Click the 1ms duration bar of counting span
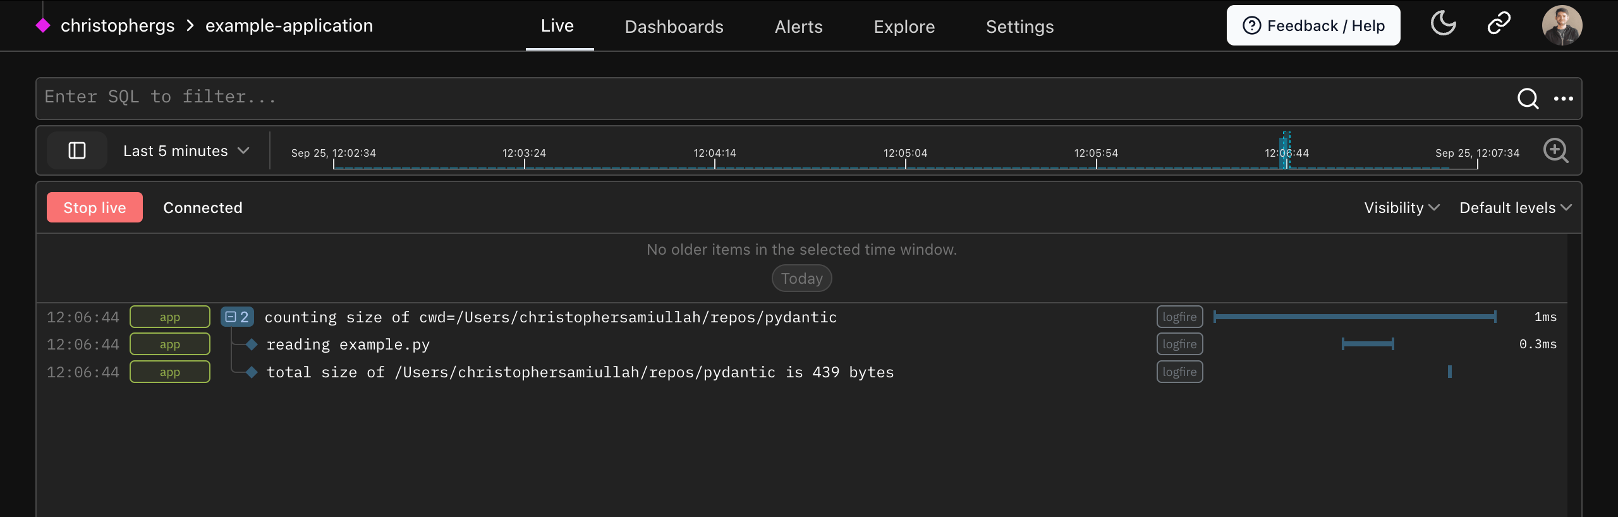 (x=1354, y=317)
